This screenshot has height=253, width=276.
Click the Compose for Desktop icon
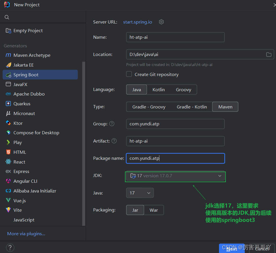(8, 133)
